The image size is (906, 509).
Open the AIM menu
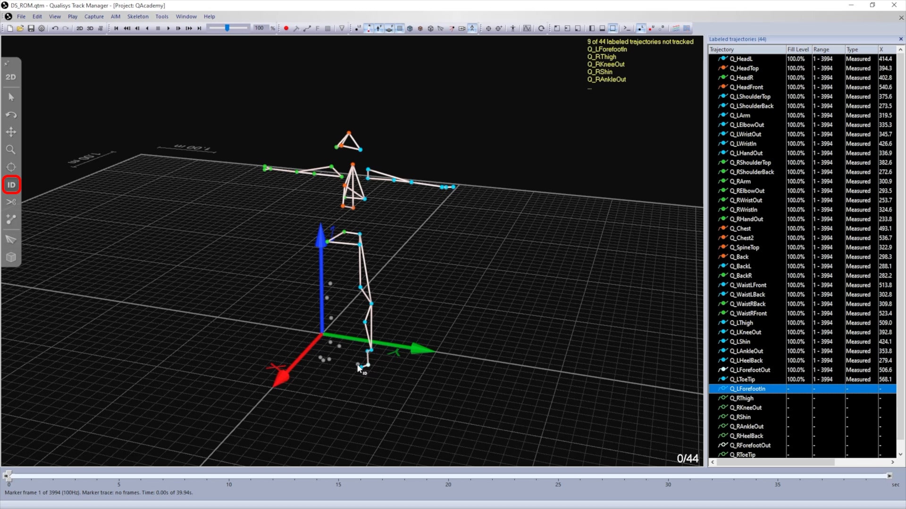point(116,16)
